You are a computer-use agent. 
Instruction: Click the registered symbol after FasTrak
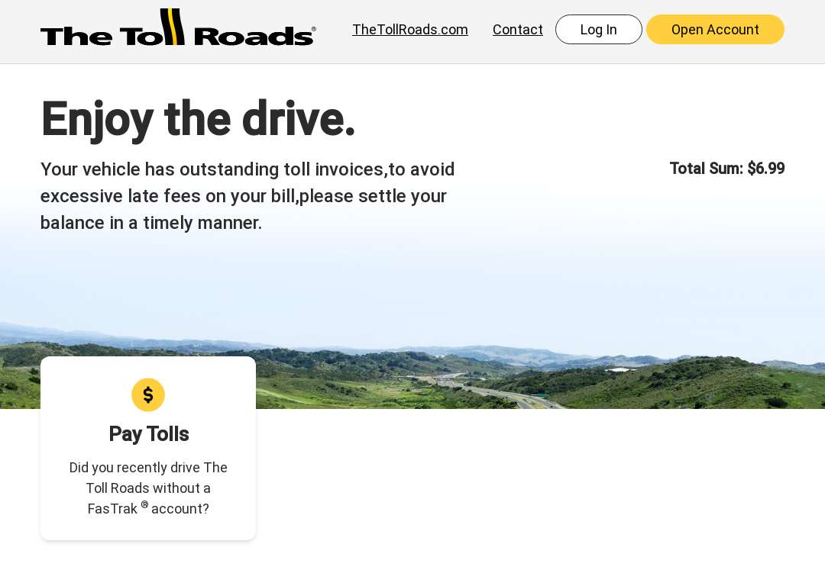[144, 504]
